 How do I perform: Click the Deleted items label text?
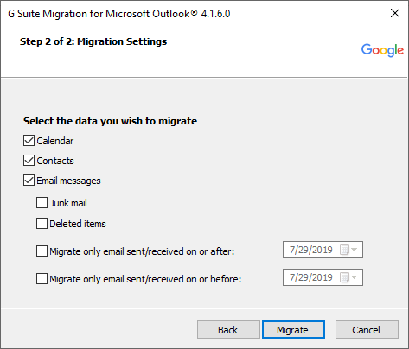(78, 224)
